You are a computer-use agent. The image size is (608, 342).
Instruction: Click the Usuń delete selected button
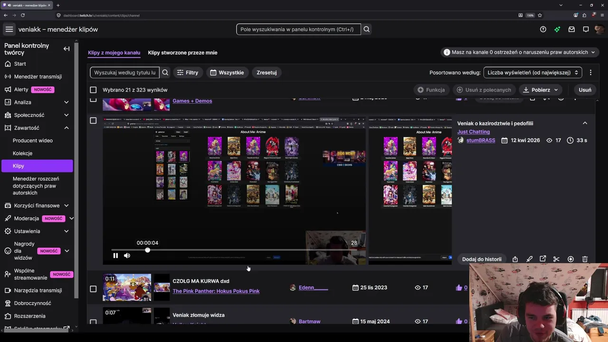tap(585, 90)
